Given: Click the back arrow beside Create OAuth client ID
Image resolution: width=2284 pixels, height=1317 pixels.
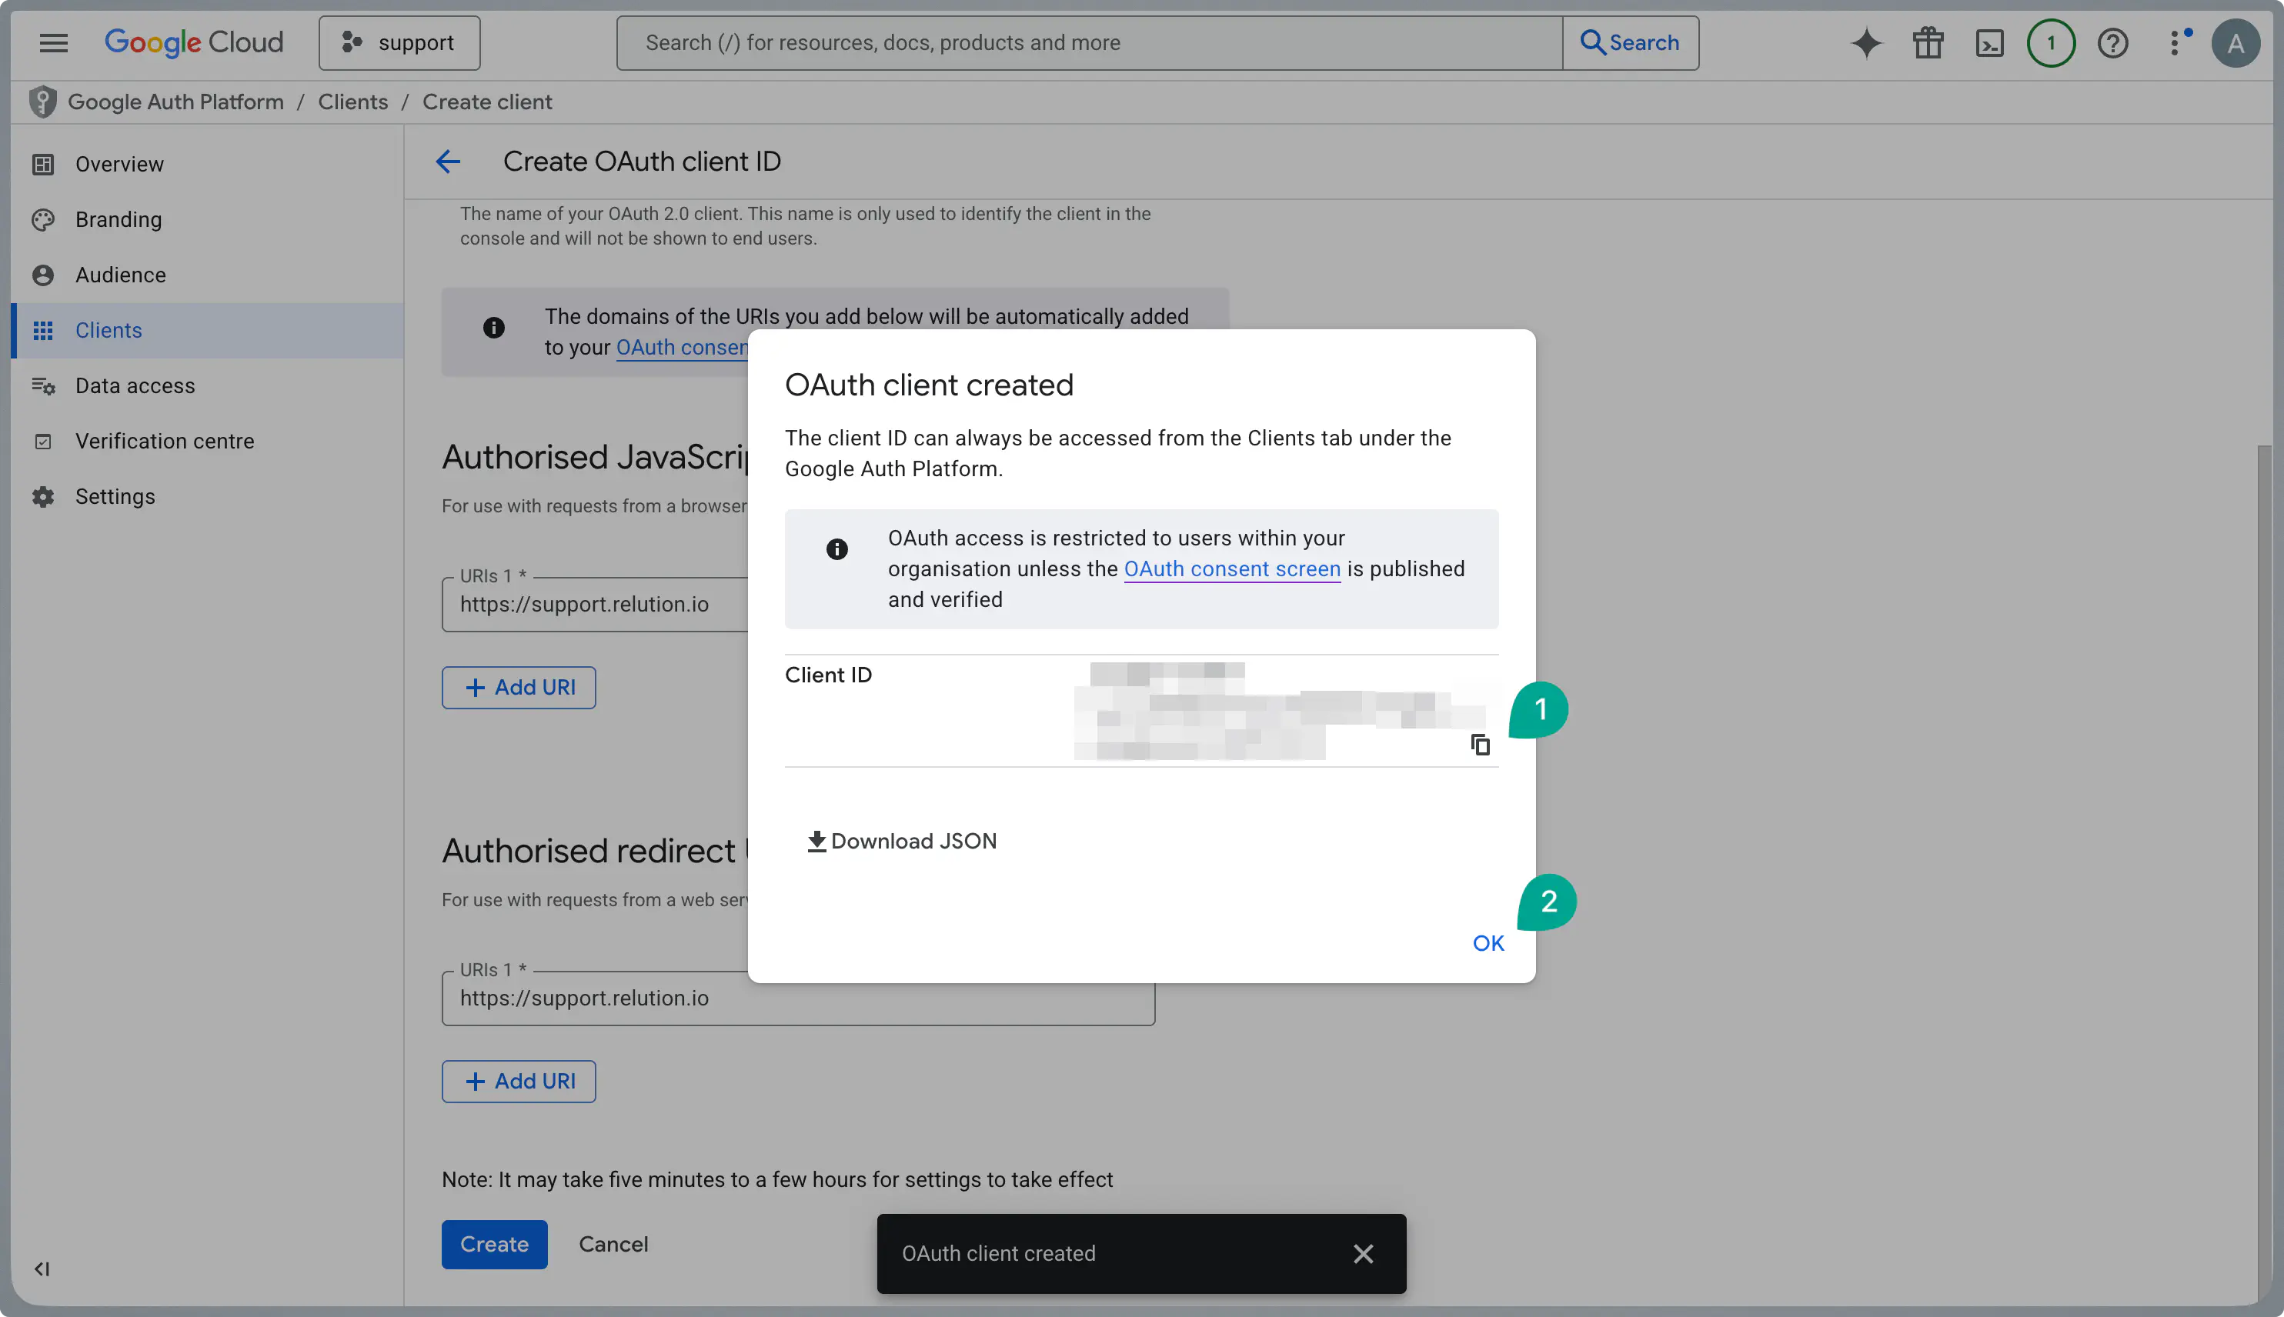Looking at the screenshot, I should (448, 161).
